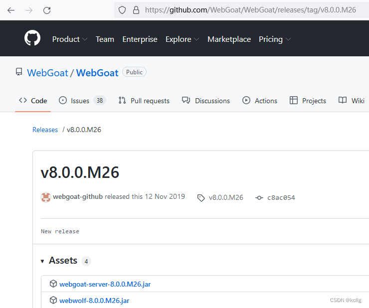This screenshot has height=308, width=369.
Task: Open the Marketplace menu item
Action: (229, 39)
